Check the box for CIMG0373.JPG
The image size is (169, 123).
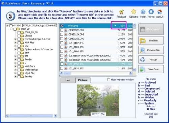point(62,30)
